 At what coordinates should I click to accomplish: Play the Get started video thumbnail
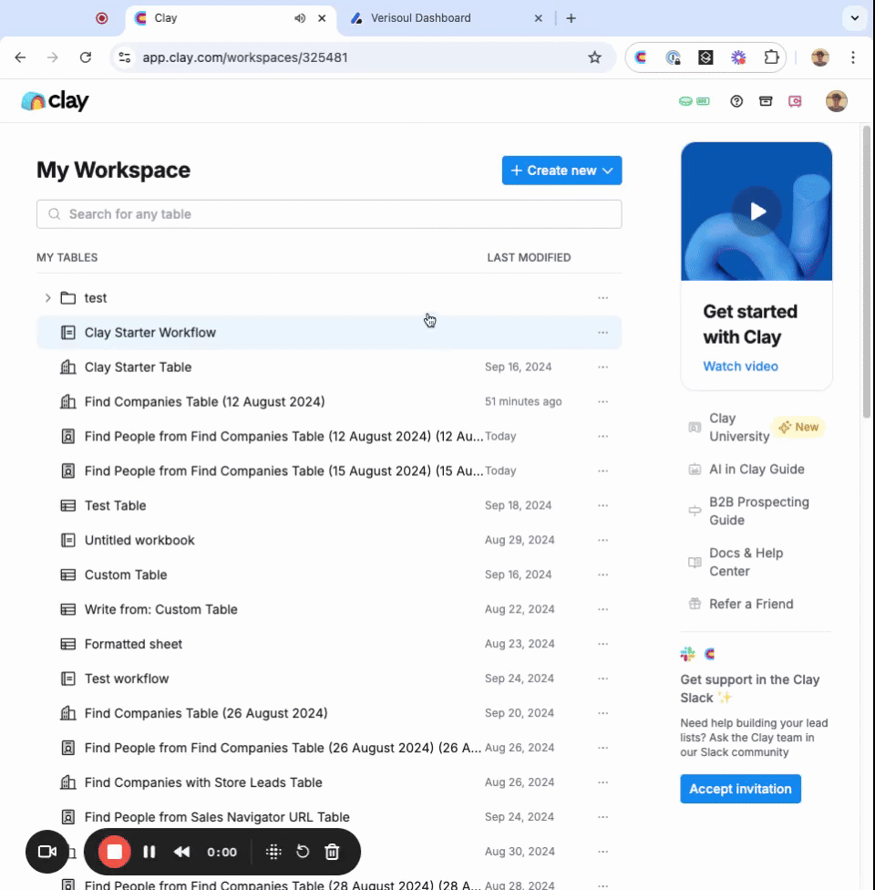click(757, 212)
